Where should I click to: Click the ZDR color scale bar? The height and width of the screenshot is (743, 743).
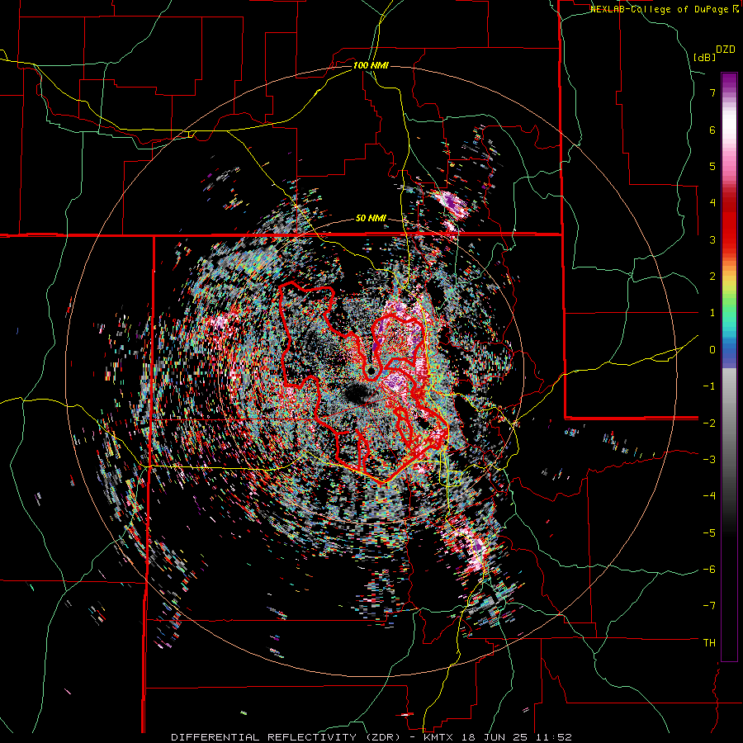[729, 367]
